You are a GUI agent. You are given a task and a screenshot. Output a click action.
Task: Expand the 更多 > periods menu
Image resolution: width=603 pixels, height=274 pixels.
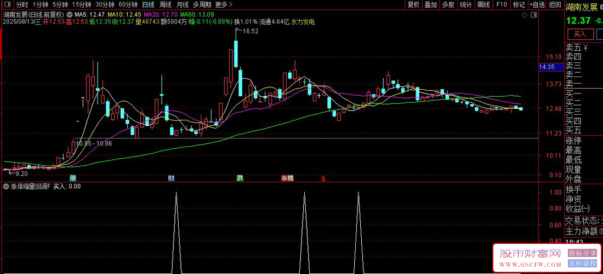(224, 4)
